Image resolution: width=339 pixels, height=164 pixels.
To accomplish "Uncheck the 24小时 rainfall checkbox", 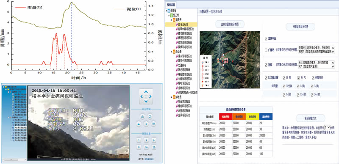I will pyautogui.click(x=312, y=95).
